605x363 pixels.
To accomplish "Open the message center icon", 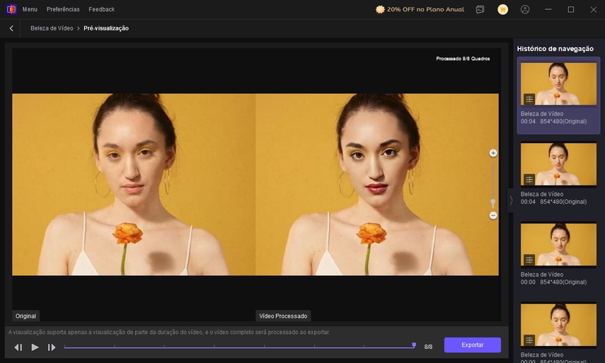I will pyautogui.click(x=480, y=10).
